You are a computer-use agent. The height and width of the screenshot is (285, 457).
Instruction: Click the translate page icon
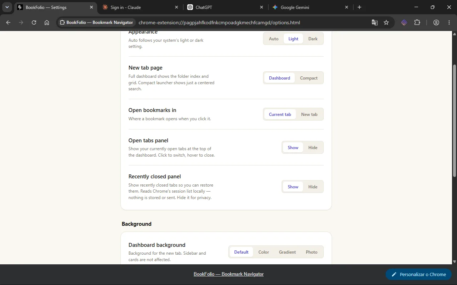point(374,22)
